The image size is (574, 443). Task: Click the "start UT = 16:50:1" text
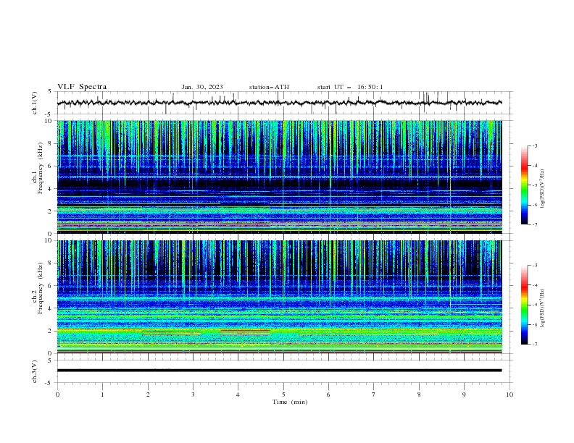[x=350, y=87]
